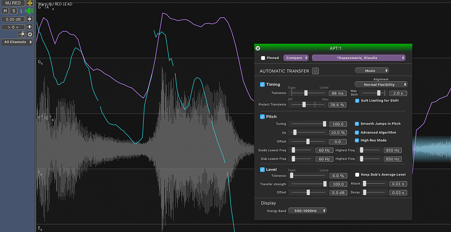Uncheck Advanced Algorithm option

(x=357, y=133)
